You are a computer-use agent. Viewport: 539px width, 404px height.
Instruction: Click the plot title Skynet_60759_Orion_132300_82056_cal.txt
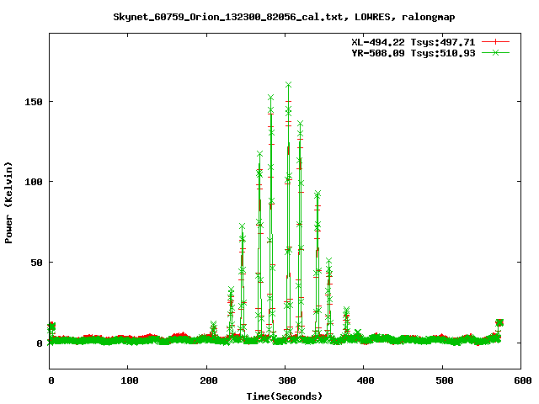click(x=228, y=17)
